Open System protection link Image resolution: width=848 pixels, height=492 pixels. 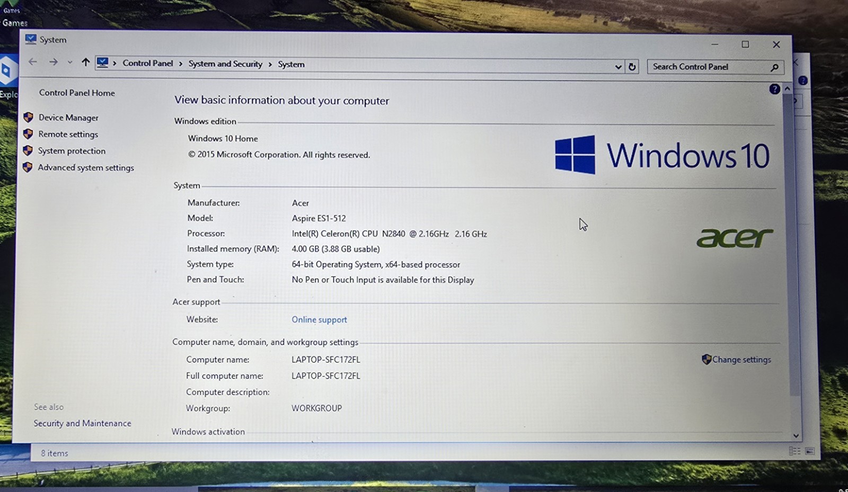click(72, 151)
